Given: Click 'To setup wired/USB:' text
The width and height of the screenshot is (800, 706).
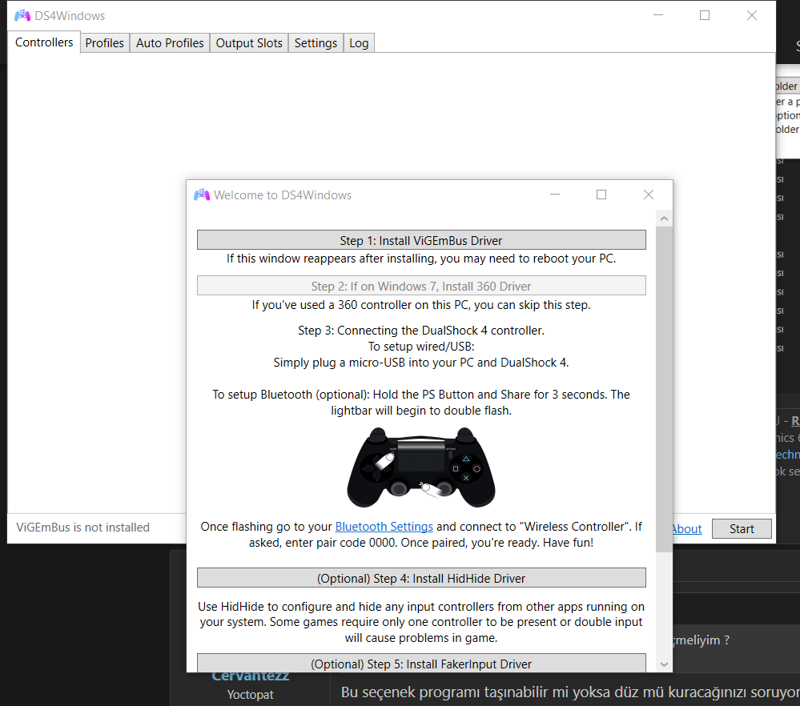Looking at the screenshot, I should pyautogui.click(x=421, y=347).
